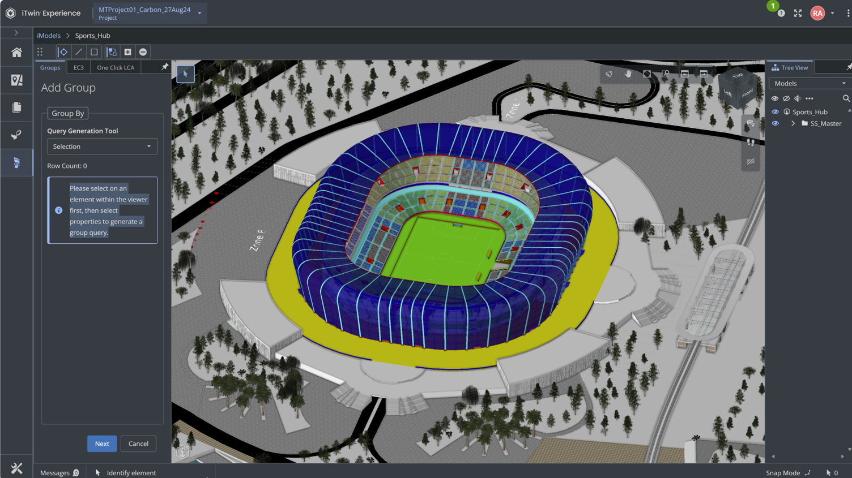Viewport: 852px width, 478px height.
Task: Start the Walk tool footprints icon
Action: click(x=751, y=143)
